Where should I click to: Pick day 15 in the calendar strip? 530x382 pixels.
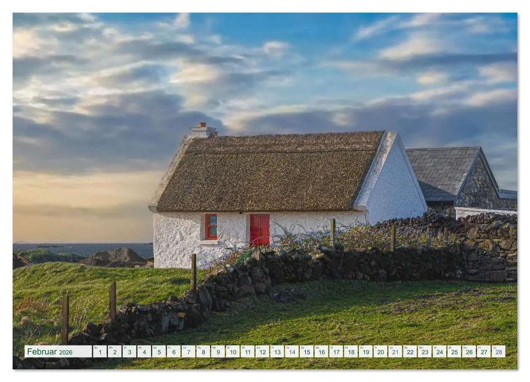pyautogui.click(x=306, y=352)
